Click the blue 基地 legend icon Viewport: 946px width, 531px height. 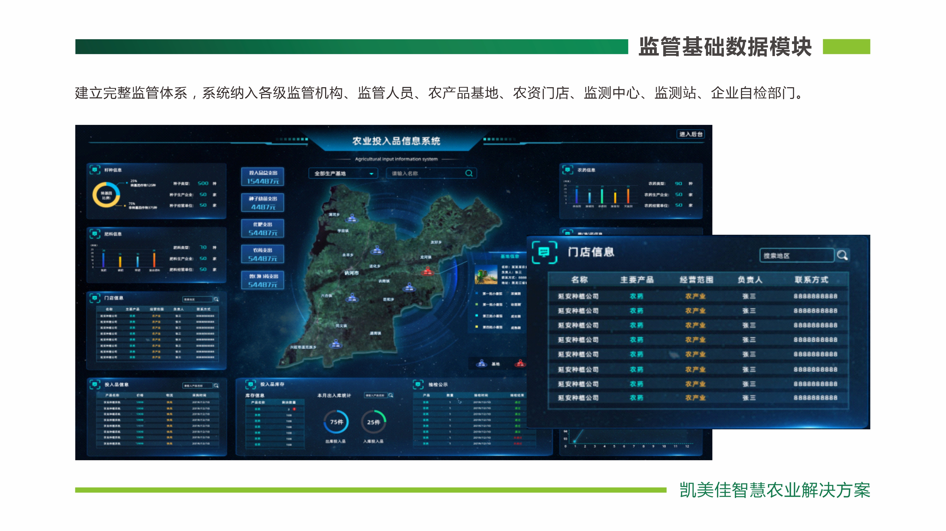coord(482,363)
